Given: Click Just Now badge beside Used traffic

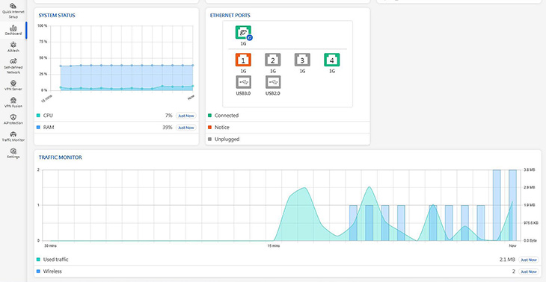Looking at the screenshot, I should [528, 260].
